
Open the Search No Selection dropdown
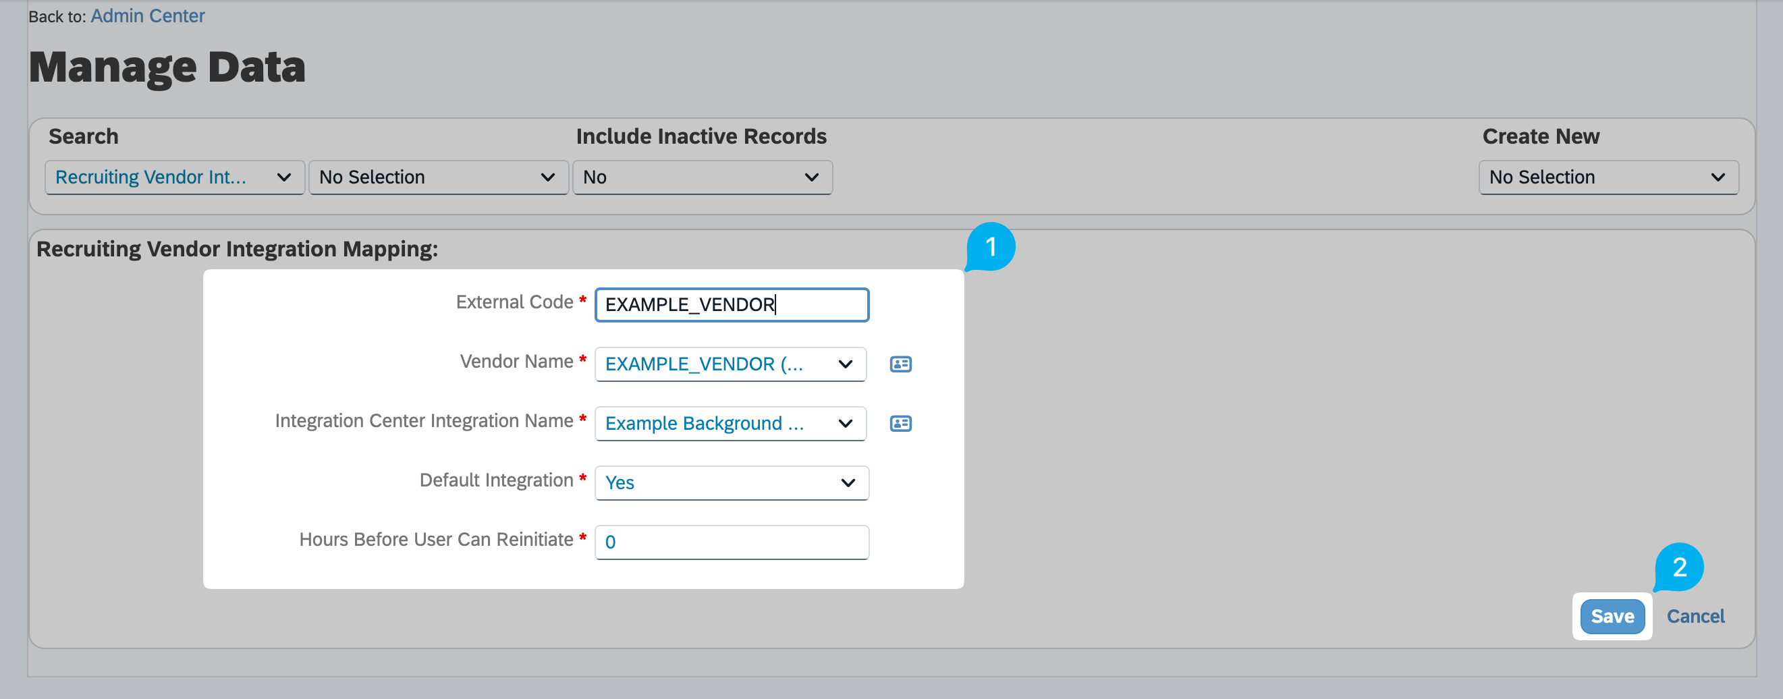click(437, 178)
